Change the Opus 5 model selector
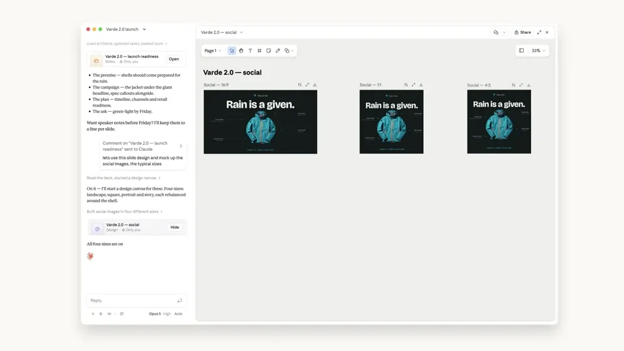 point(155,314)
